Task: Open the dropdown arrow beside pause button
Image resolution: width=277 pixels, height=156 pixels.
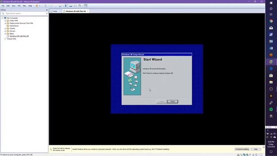Action: (x=40, y=6)
